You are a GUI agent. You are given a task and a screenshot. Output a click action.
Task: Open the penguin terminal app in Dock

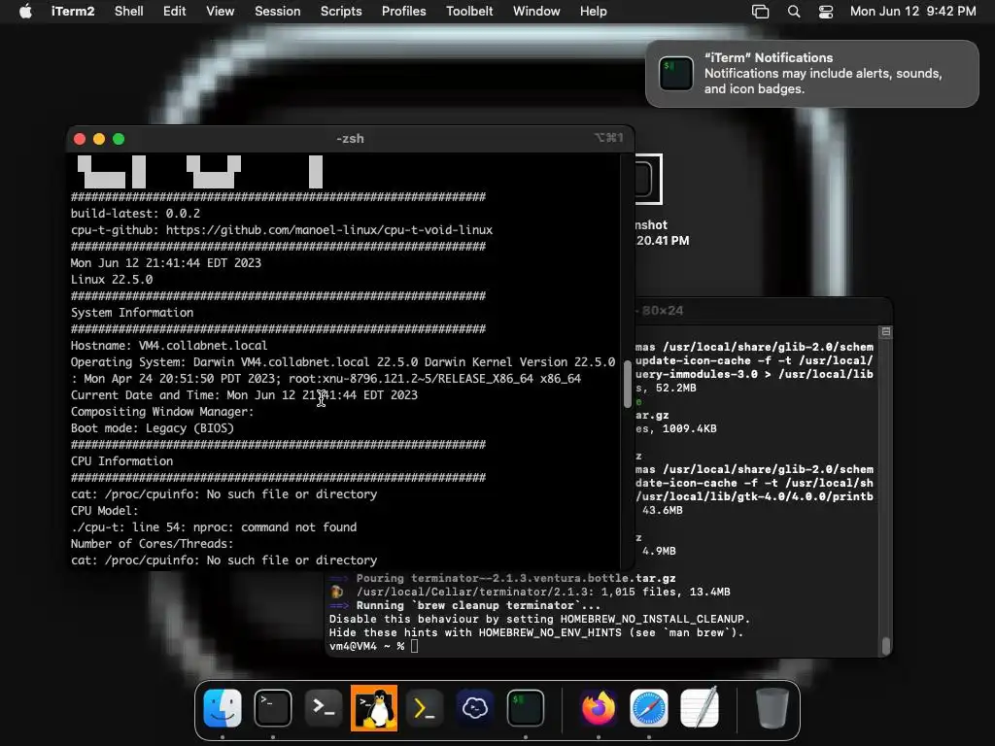pos(374,708)
